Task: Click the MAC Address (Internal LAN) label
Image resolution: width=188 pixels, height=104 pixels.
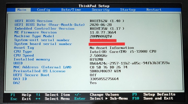Action: coord(42,67)
